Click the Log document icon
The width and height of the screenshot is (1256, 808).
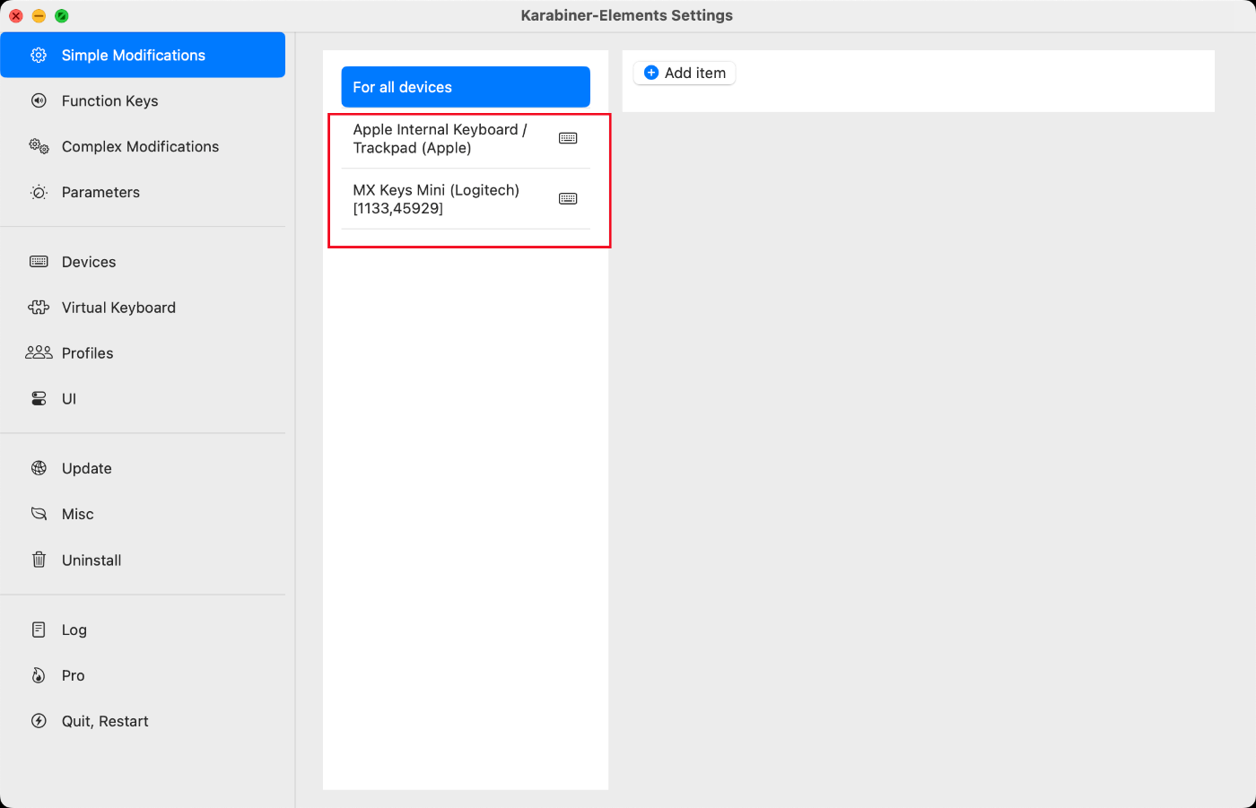coord(39,630)
